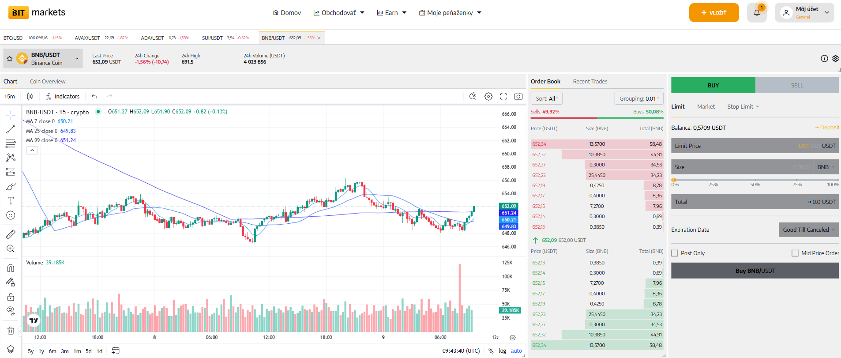The image size is (841, 358).
Task: Open chart settings gear icon
Action: click(488, 96)
